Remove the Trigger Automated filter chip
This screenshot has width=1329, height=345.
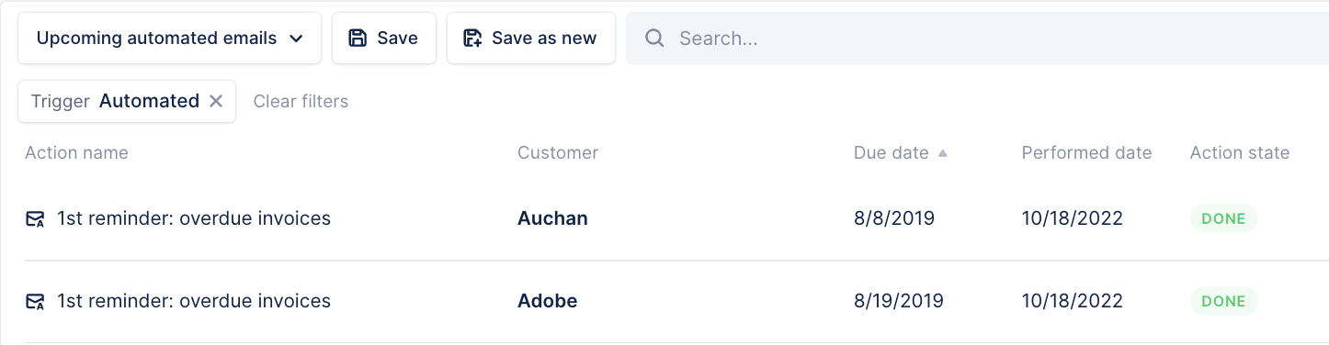[x=216, y=101]
